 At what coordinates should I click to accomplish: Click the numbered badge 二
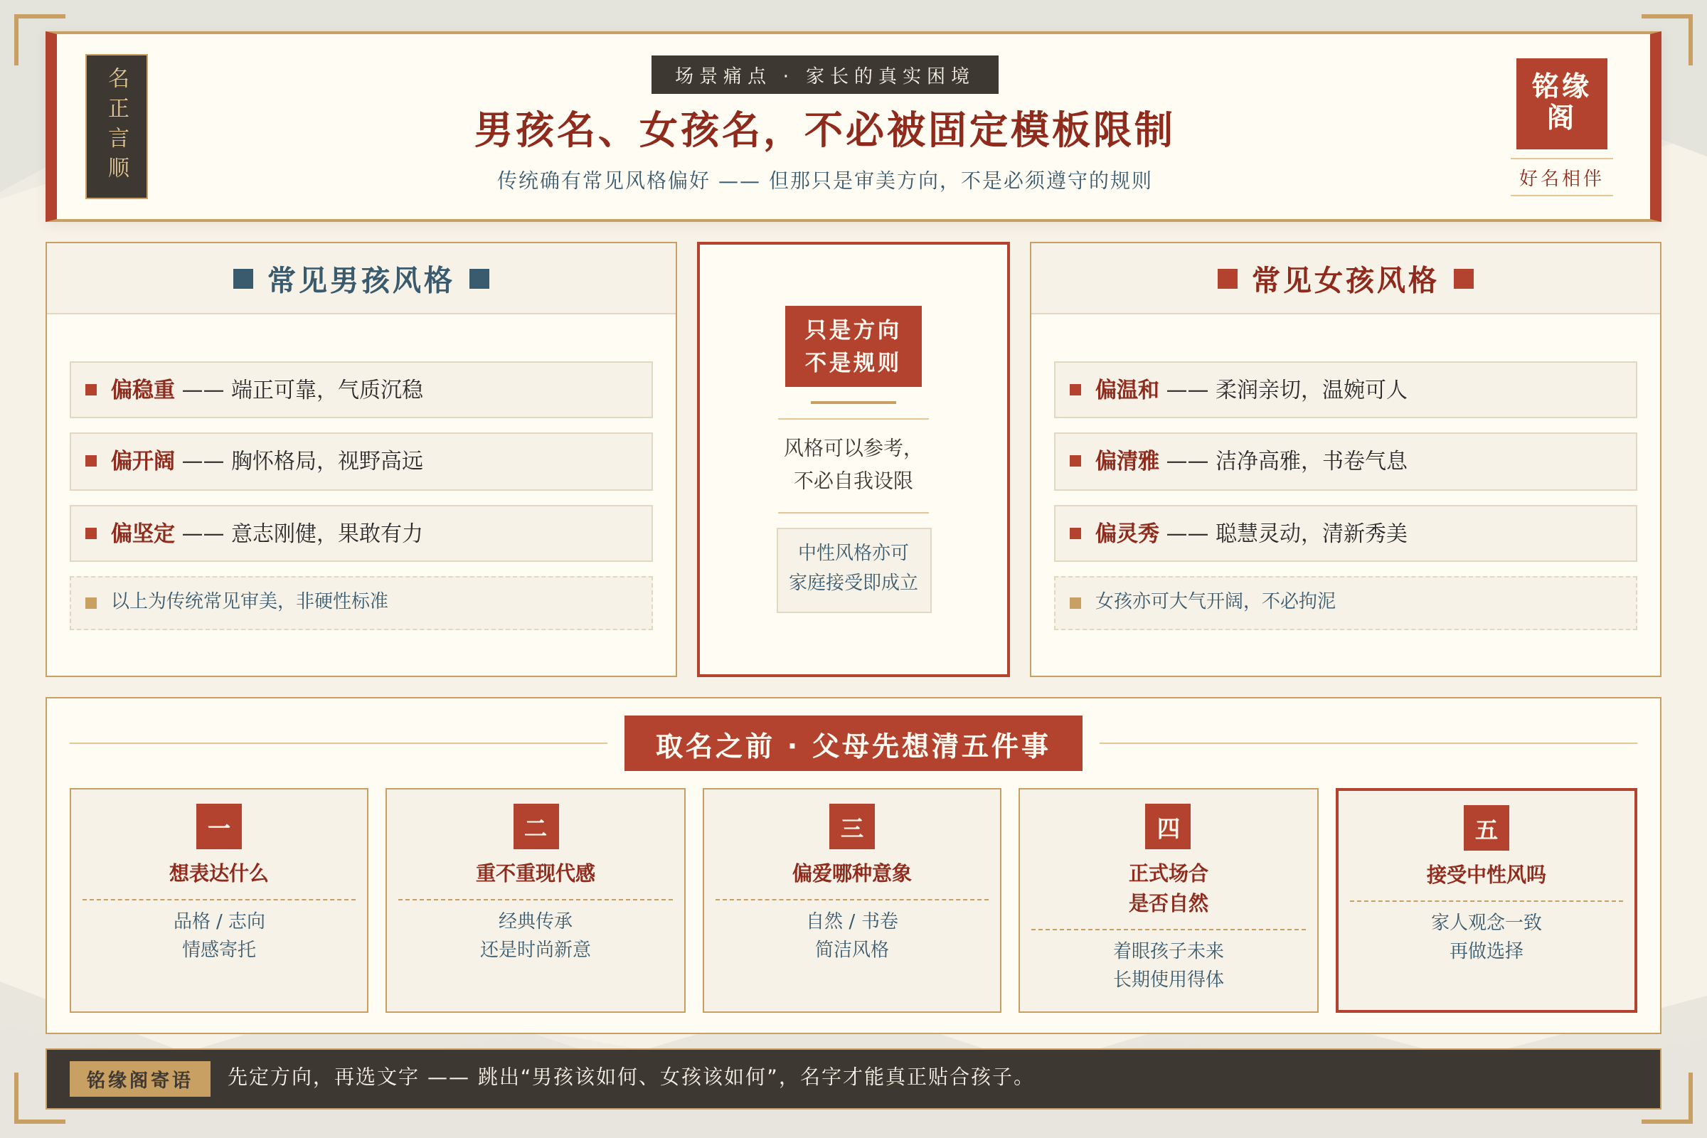click(x=536, y=826)
